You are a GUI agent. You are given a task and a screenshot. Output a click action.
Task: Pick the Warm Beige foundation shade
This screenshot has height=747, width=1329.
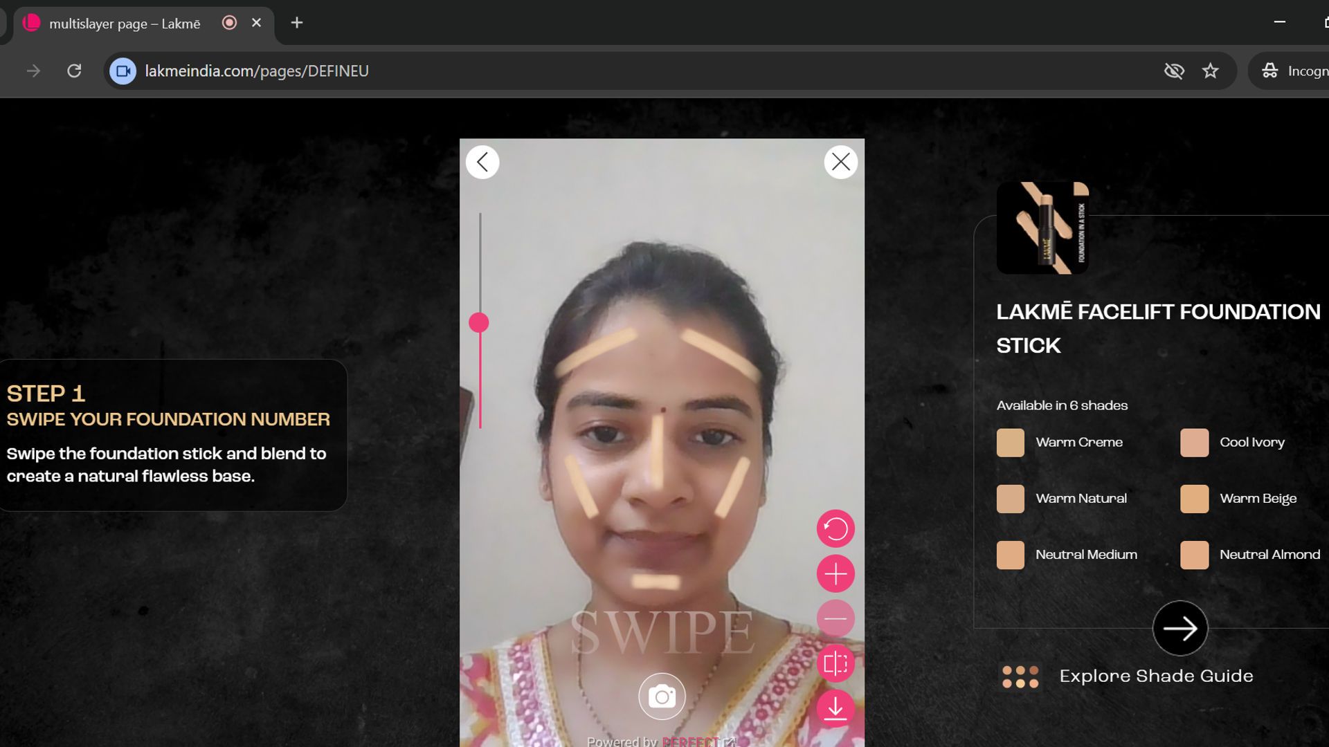click(x=1195, y=498)
